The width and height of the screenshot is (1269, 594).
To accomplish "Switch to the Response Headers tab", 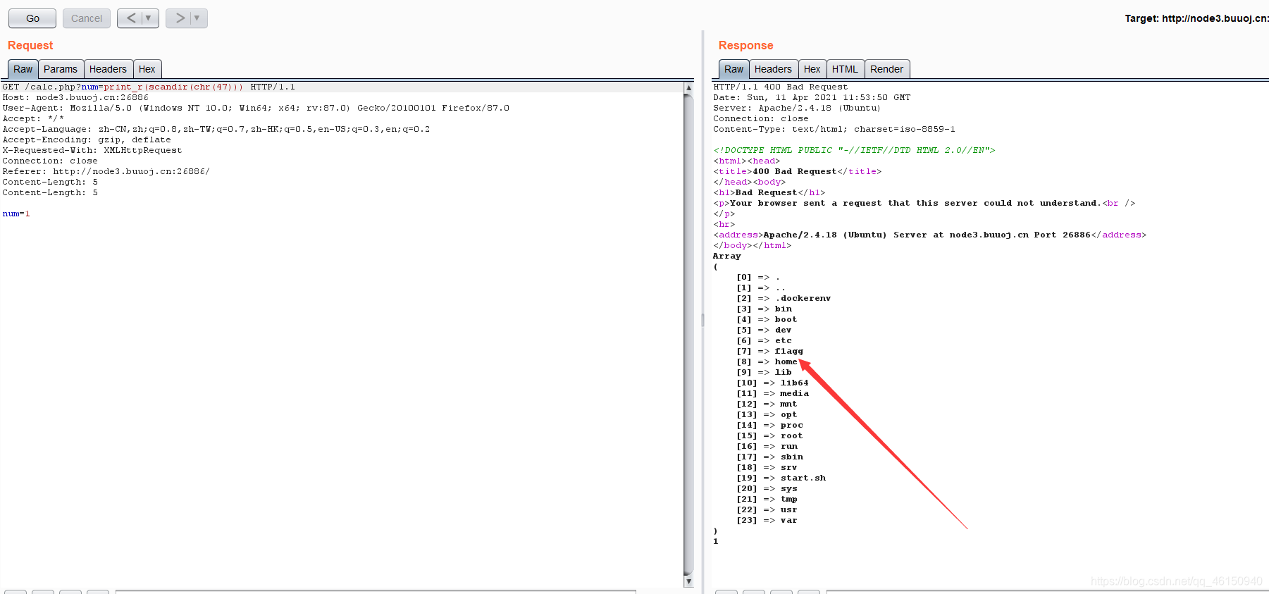I will click(773, 69).
